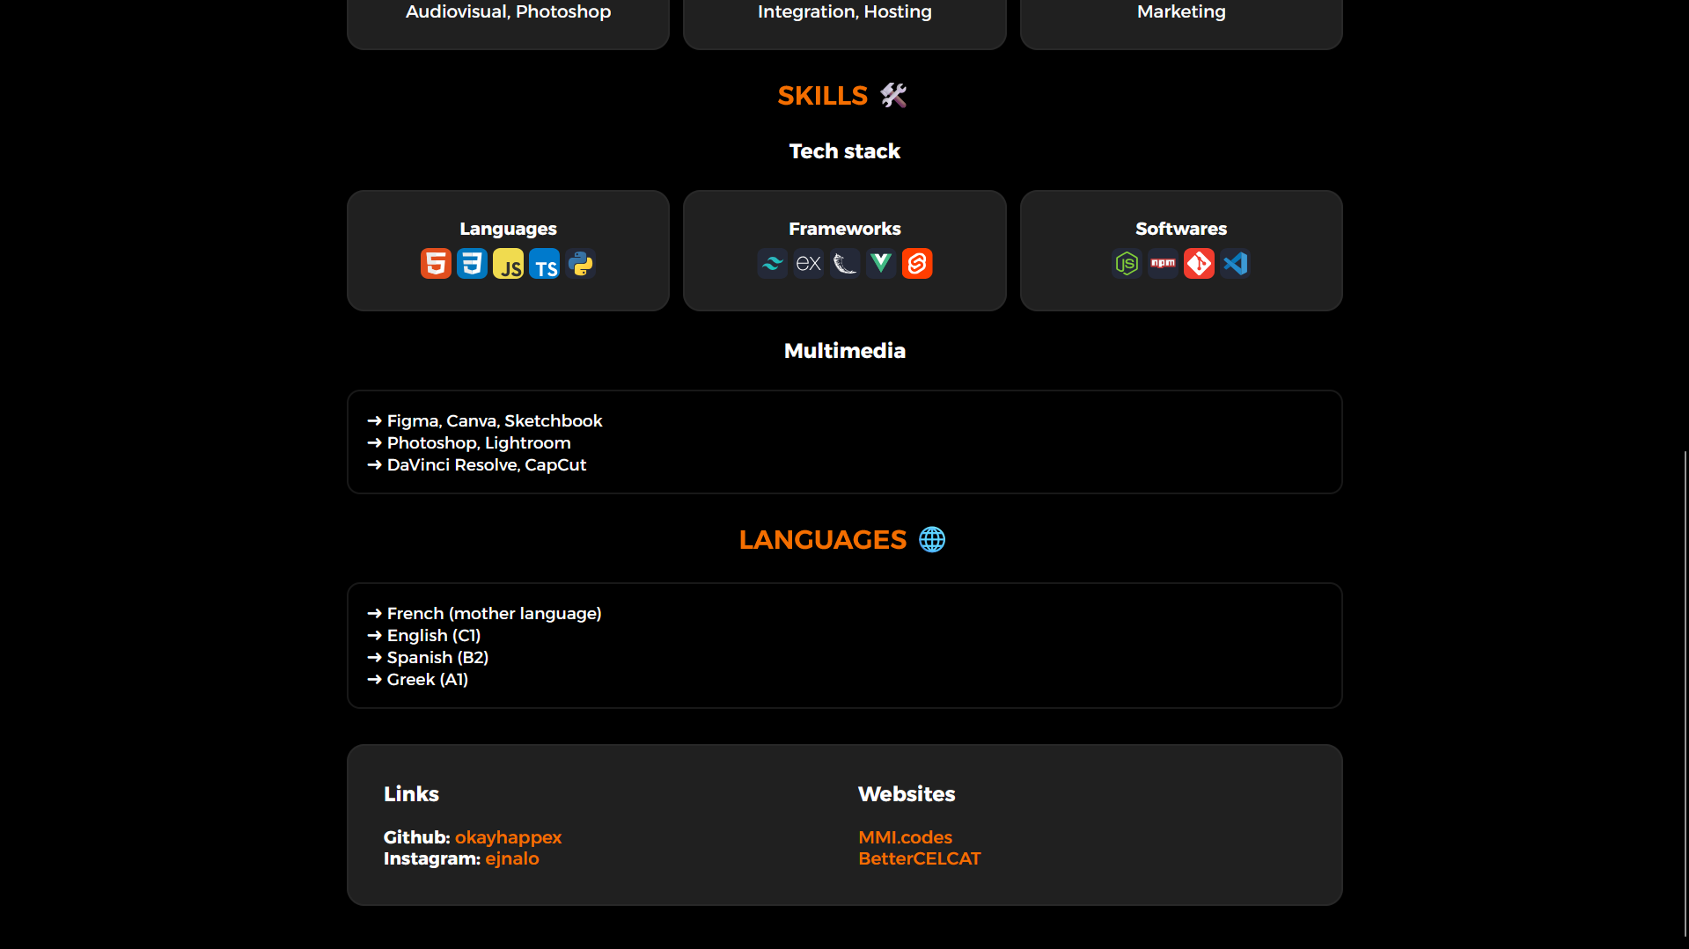Open the okayhappex Github link
Viewport: 1689px width, 949px height.
tap(508, 837)
